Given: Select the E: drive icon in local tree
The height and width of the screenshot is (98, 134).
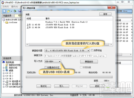Looking at the screenshot, I should pos(7,79).
